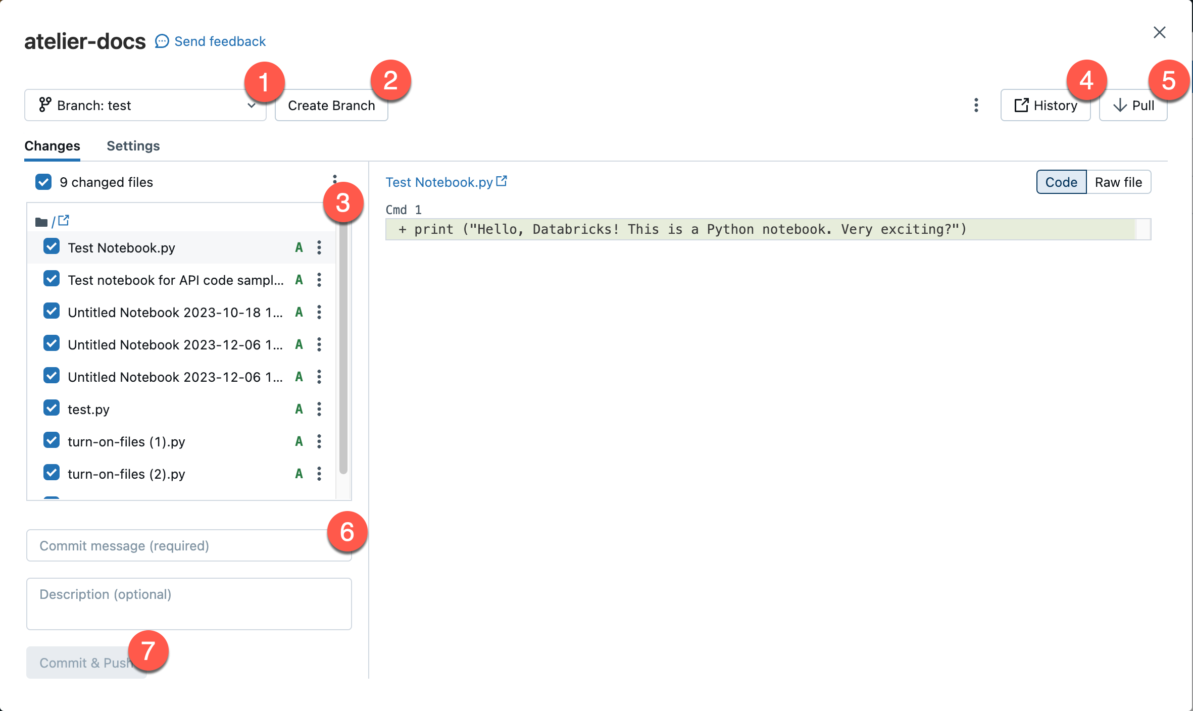The image size is (1193, 711).
Task: Switch to the Changes tab
Action: [x=53, y=145]
